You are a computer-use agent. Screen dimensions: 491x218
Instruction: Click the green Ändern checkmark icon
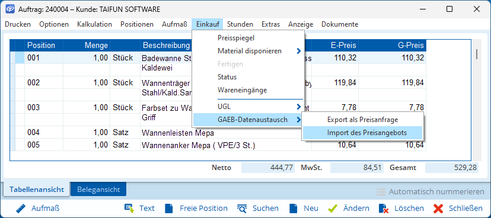coord(333,209)
